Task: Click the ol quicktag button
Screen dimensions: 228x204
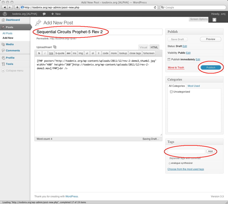Action: pyautogui.click(x=93, y=53)
